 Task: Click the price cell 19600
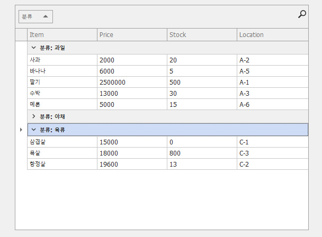[x=132, y=164]
